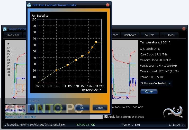Select the curve point at 86°F, 20%
Image resolution: width=189 pixels, height=130 pixels.
(x=56, y=70)
